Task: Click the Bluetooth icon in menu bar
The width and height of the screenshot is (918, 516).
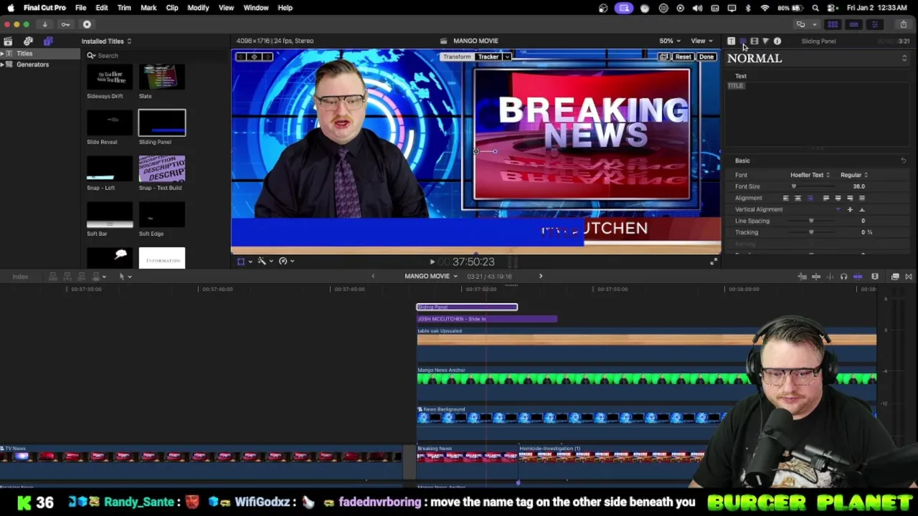Action: click(748, 8)
